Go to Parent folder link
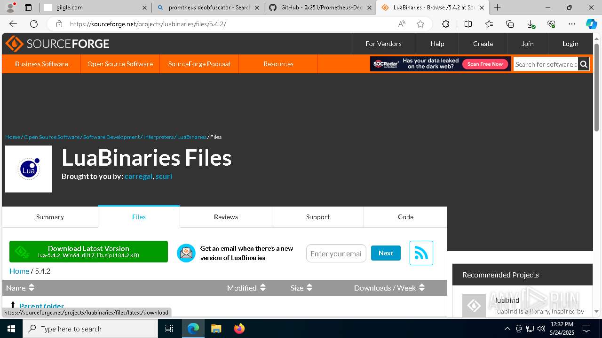This screenshot has height=338, width=602. (41, 306)
